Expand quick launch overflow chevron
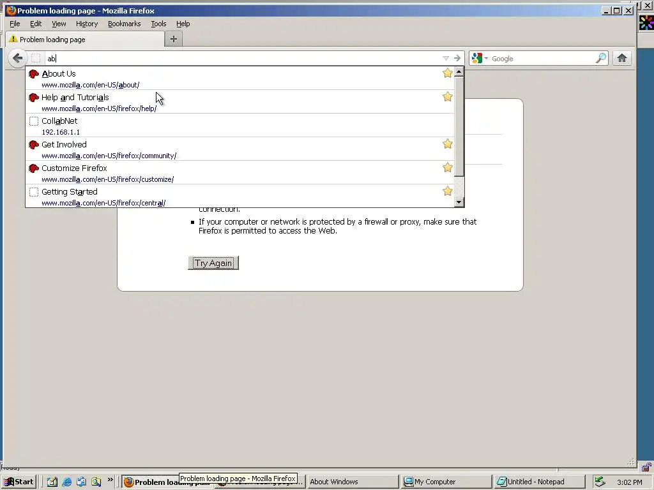 click(110, 480)
